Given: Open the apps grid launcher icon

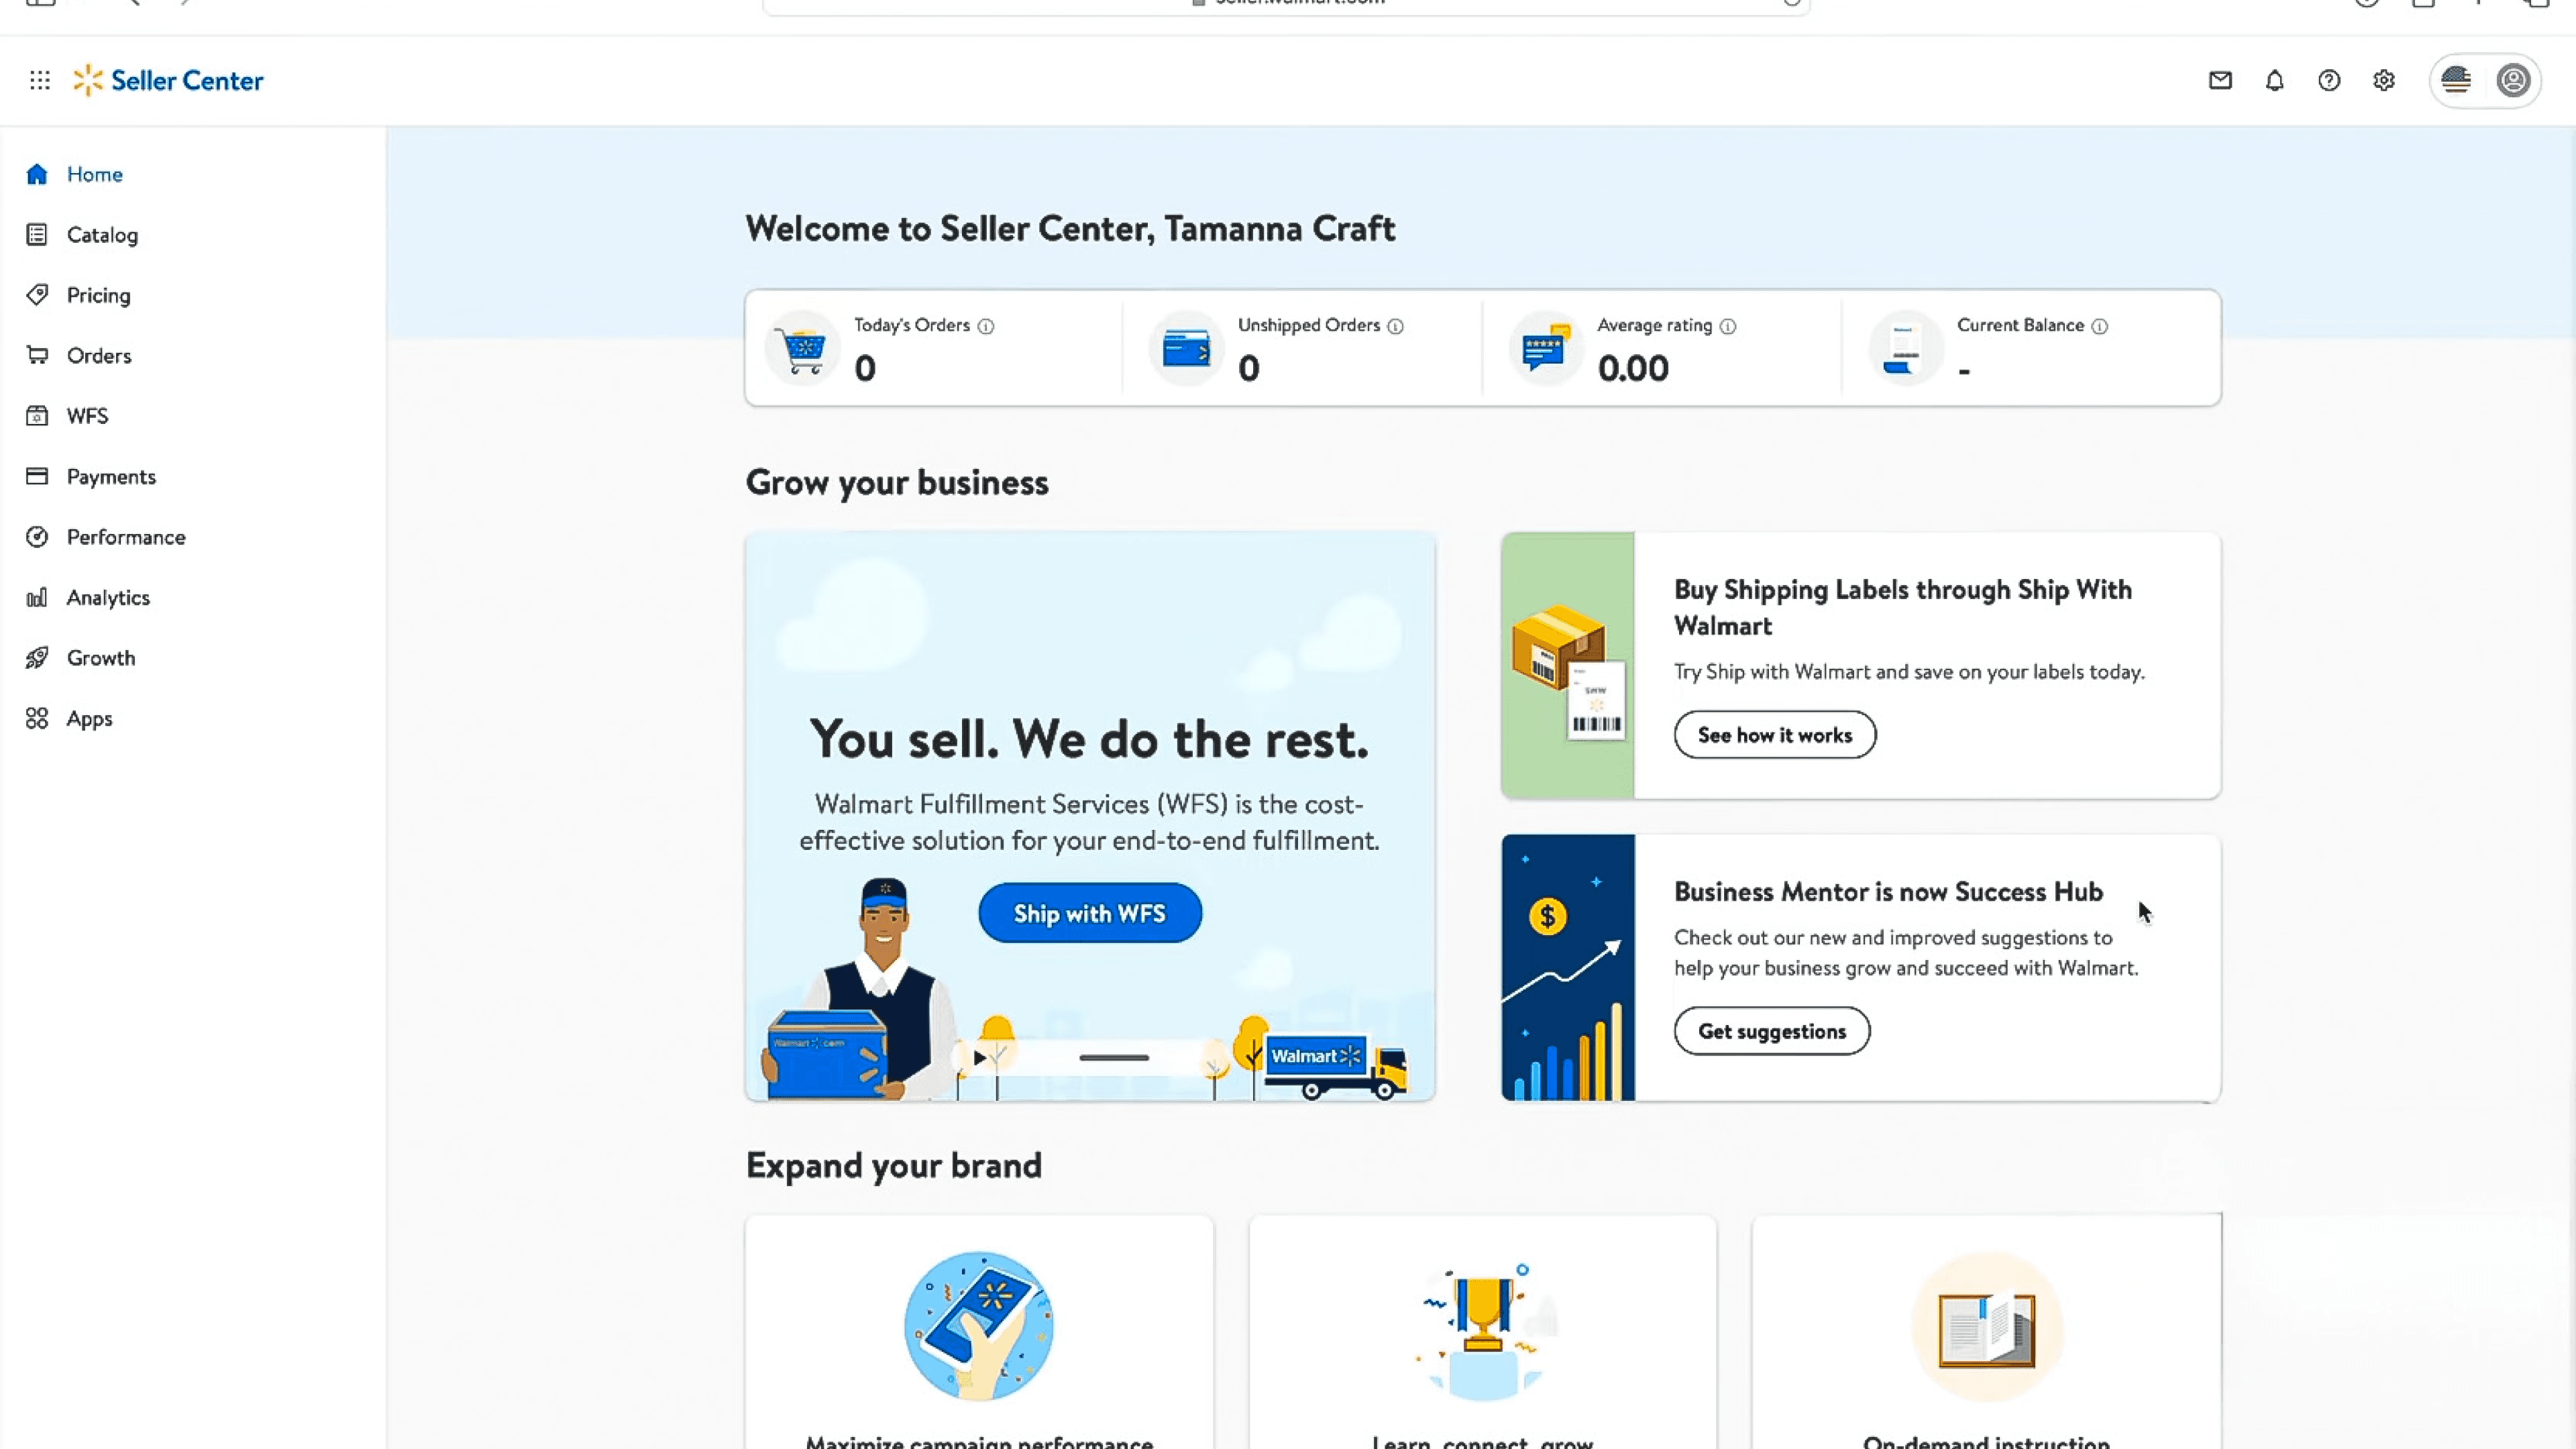Looking at the screenshot, I should click(40, 80).
